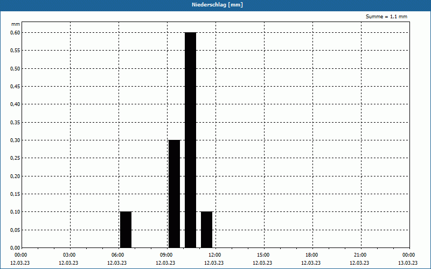Click the 12.03.23 date under 06:00
The height and width of the screenshot is (269, 431).
click(x=117, y=263)
